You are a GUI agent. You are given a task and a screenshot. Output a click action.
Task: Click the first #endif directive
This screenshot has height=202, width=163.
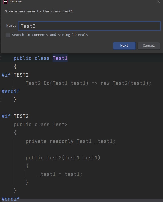[11, 91]
